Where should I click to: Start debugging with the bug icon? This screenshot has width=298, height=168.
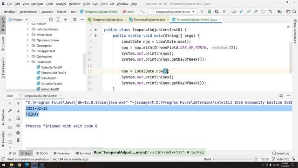point(210,12)
